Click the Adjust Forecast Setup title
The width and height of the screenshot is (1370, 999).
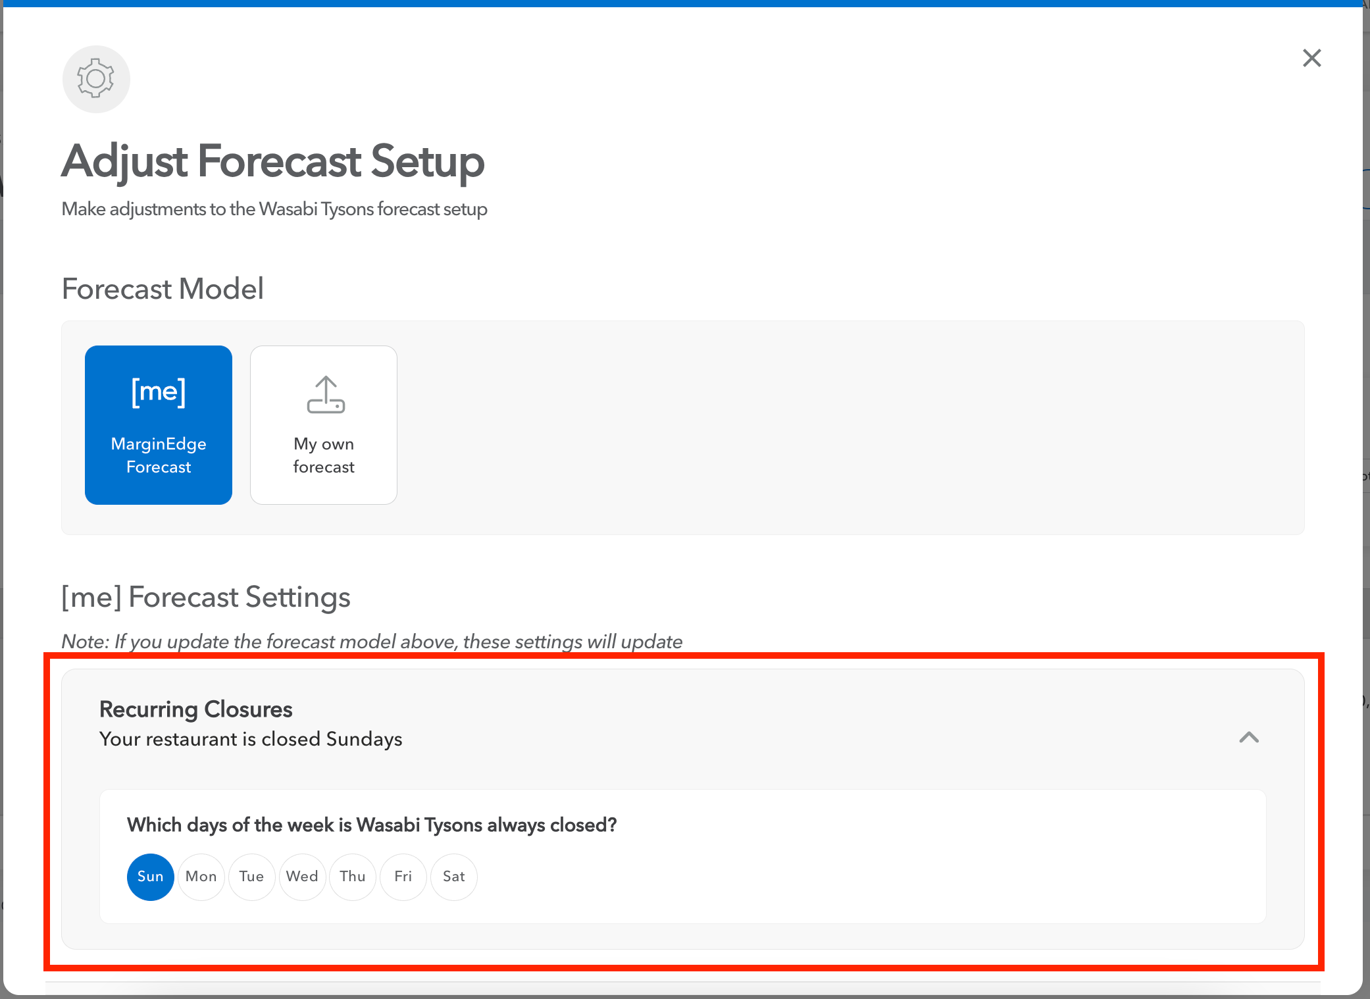pyautogui.click(x=273, y=161)
